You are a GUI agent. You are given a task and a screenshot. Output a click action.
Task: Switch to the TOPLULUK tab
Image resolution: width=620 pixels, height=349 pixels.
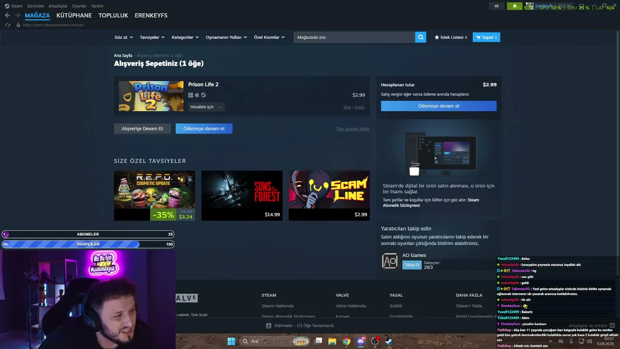[x=113, y=16]
